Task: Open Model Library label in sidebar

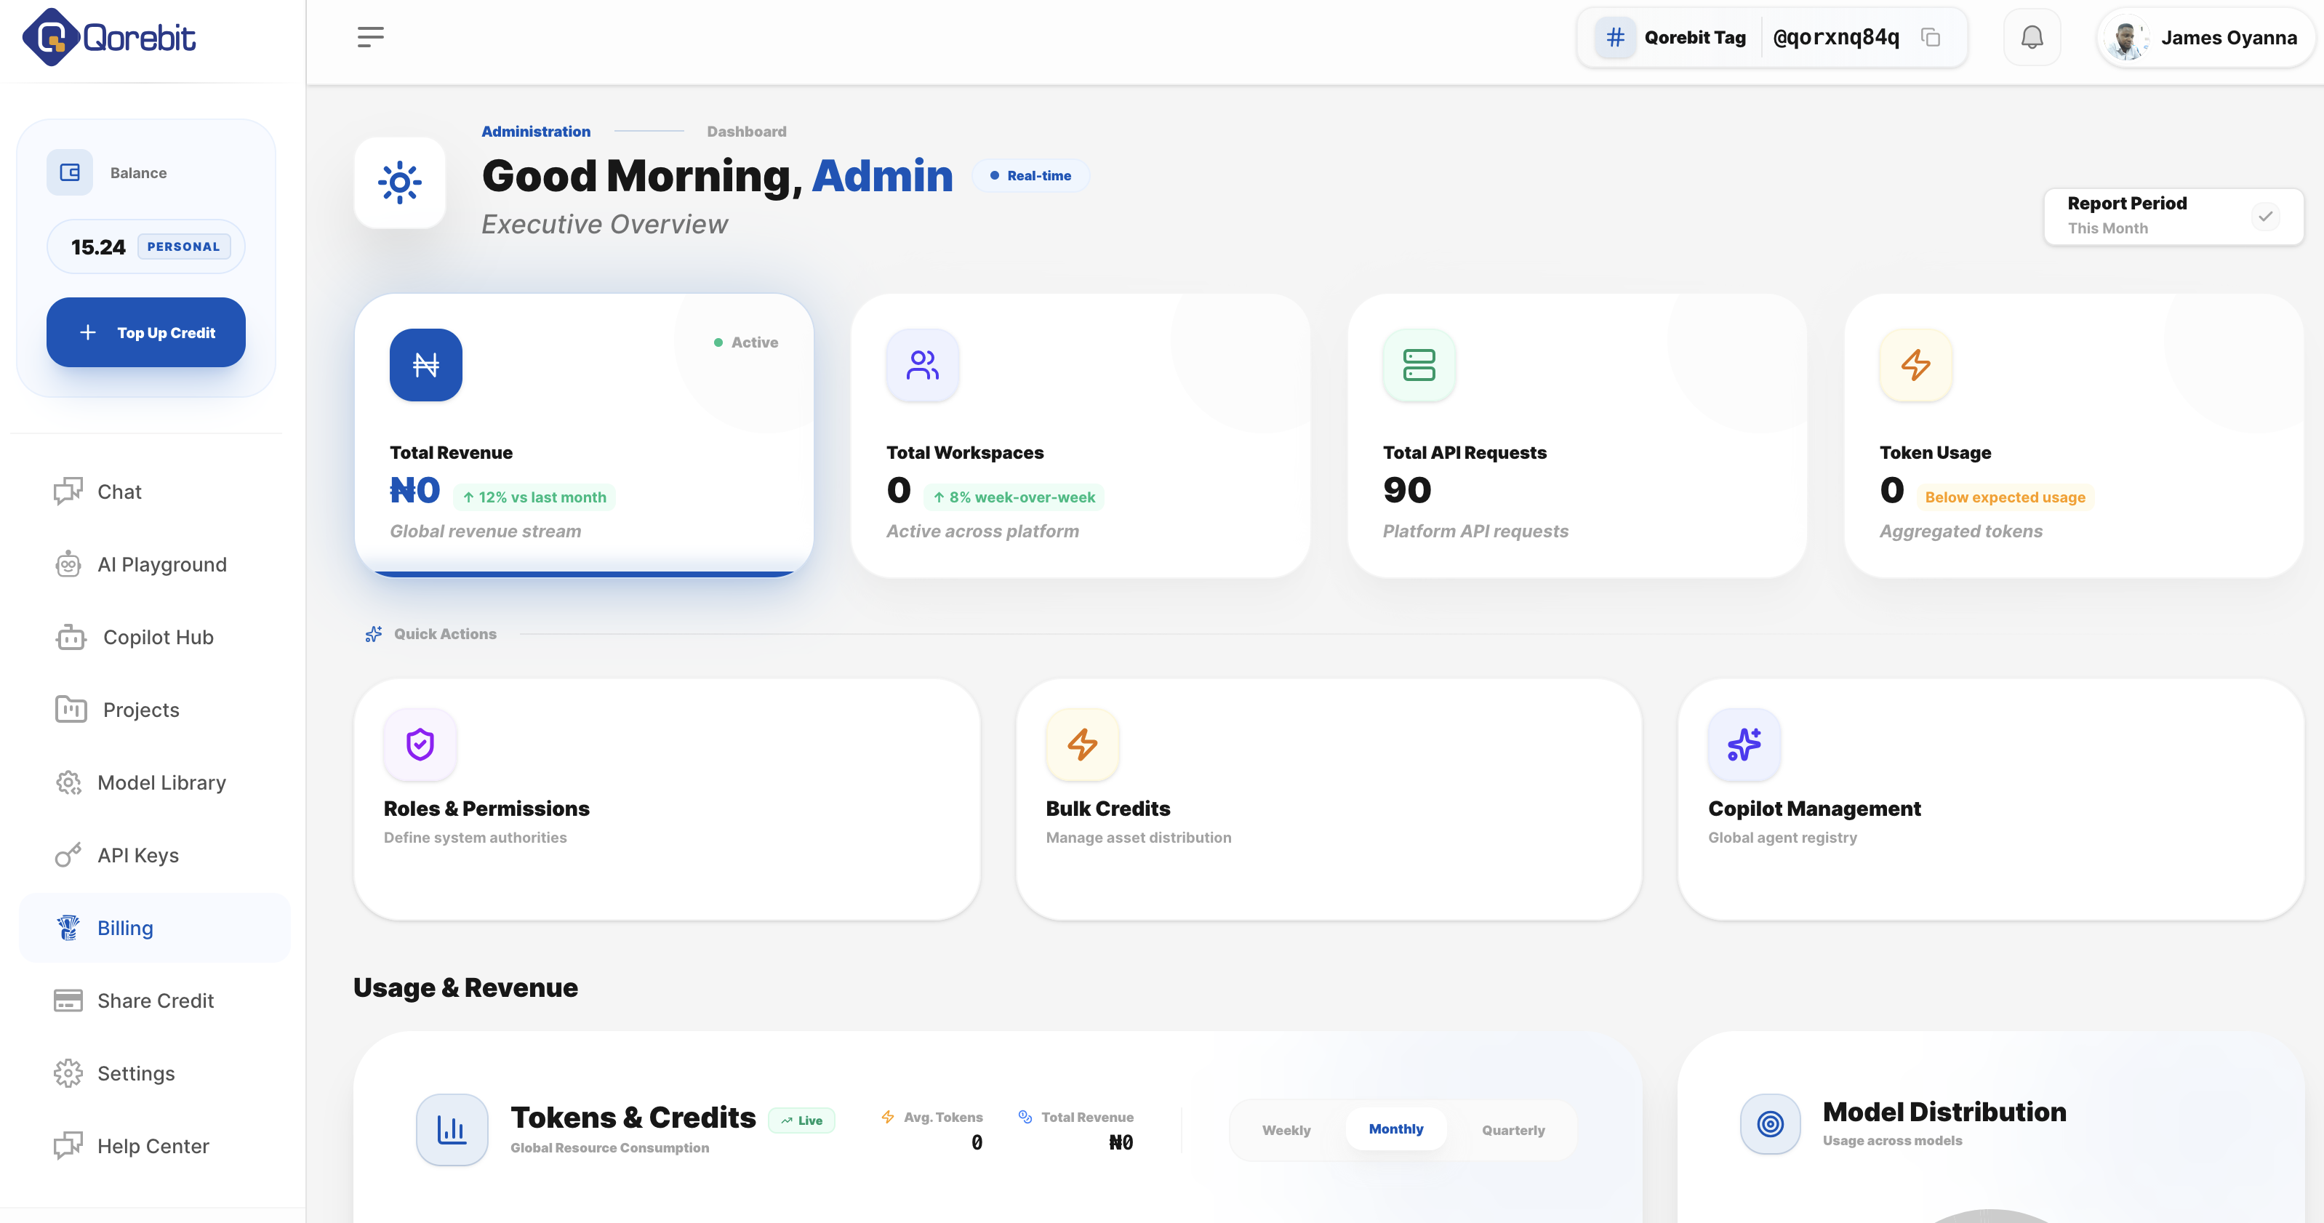Action: 161,783
